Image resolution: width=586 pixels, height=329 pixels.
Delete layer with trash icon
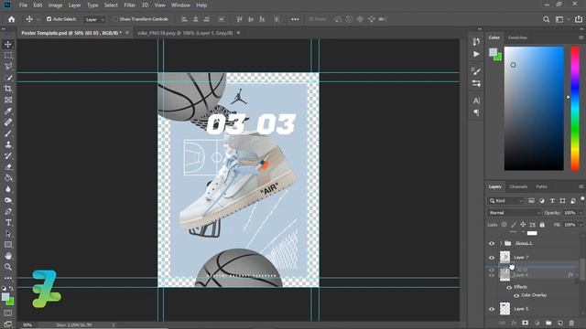tap(571, 323)
